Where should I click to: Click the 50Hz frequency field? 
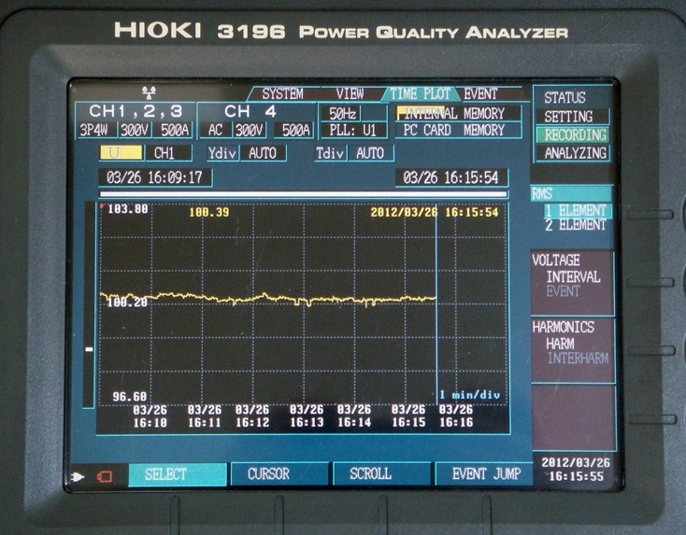click(343, 114)
